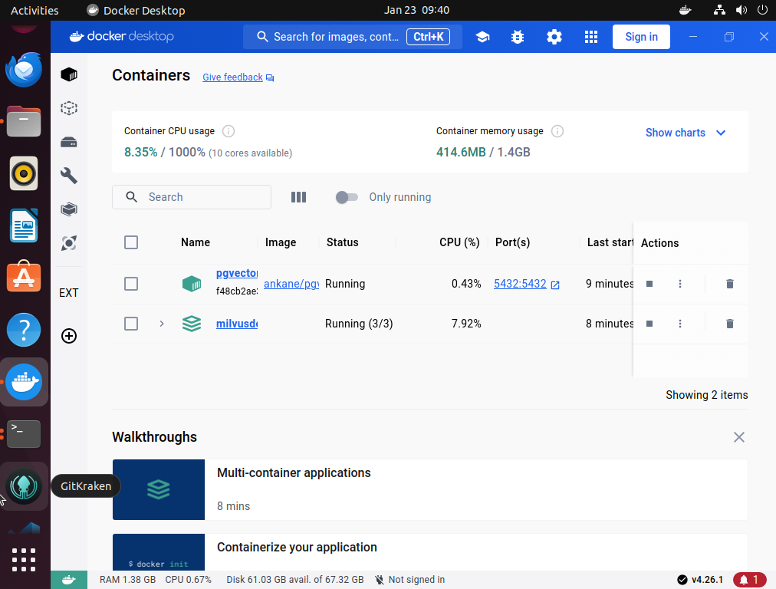Open the Docker Scout sidebar icon

pos(69,243)
